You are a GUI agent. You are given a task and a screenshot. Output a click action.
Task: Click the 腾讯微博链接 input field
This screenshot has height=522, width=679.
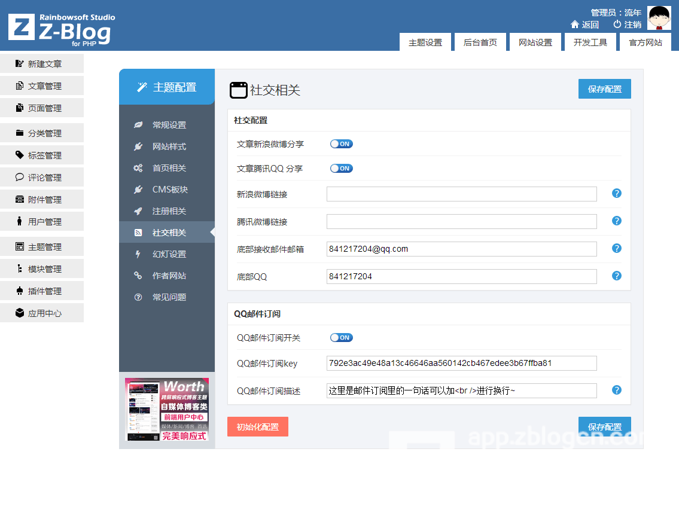(461, 221)
